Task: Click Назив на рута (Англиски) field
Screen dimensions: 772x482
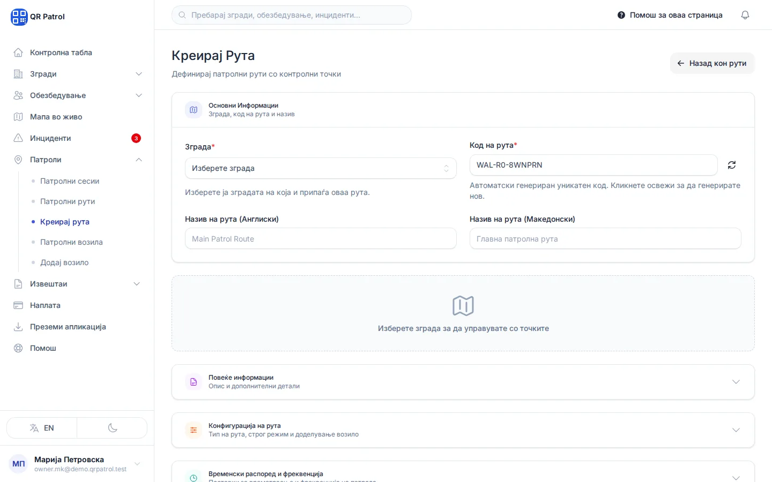Action: tap(321, 239)
